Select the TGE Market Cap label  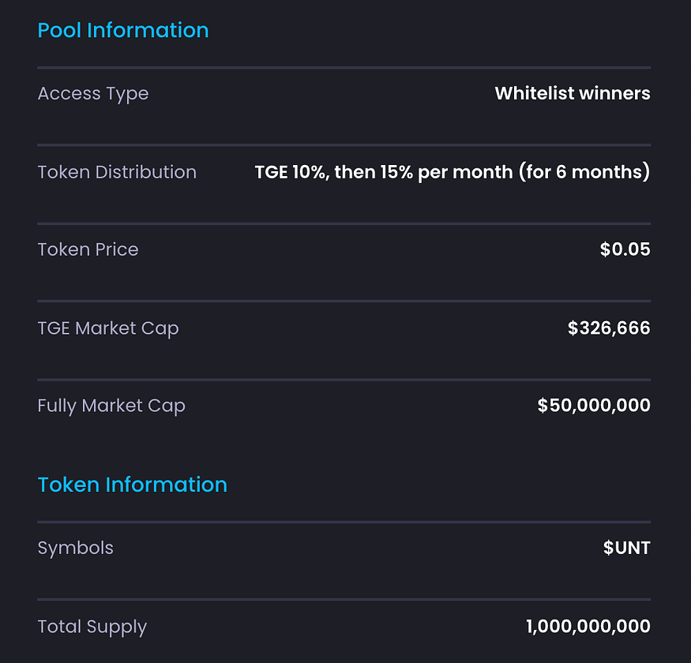[x=108, y=328]
